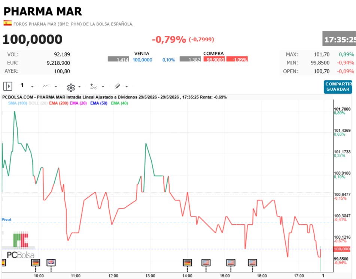
Task: Open the German flag event marker at 14:00
Action: [x=187, y=263]
